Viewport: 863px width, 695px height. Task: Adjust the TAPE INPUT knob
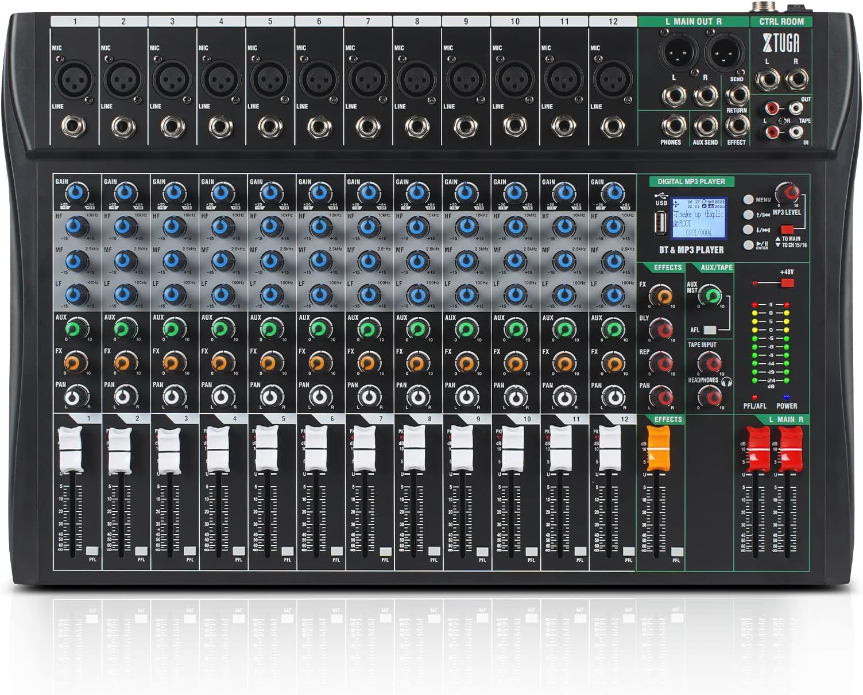coord(709,362)
